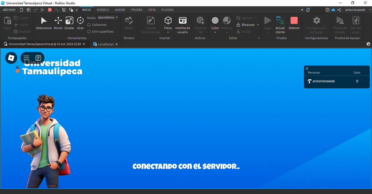
Task: Open the Color swatch picker
Action: pyautogui.click(x=215, y=21)
